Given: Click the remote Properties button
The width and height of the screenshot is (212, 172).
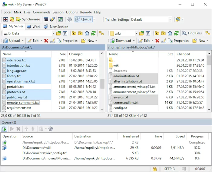Looking at the screenshot, I should 178,41.
